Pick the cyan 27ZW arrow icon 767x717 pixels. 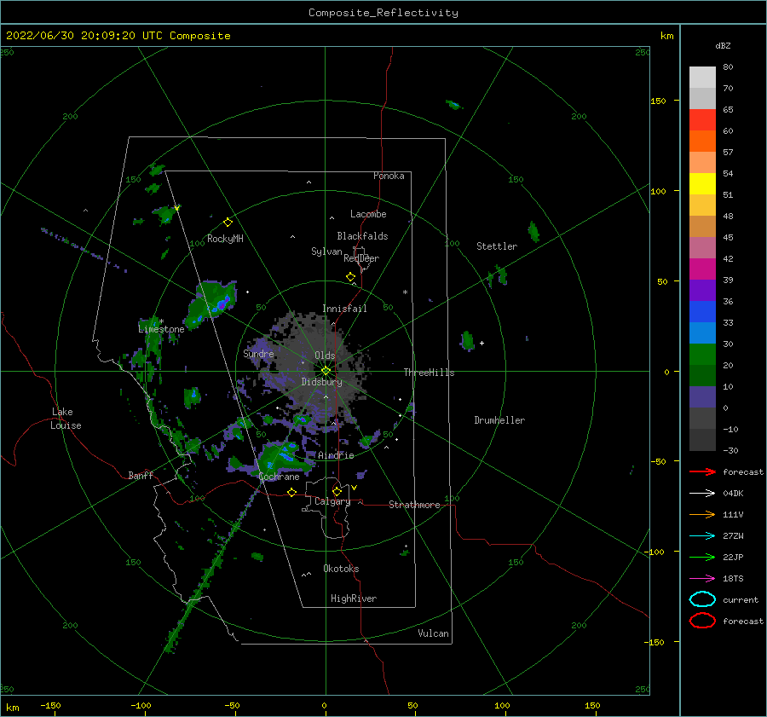[x=702, y=536]
